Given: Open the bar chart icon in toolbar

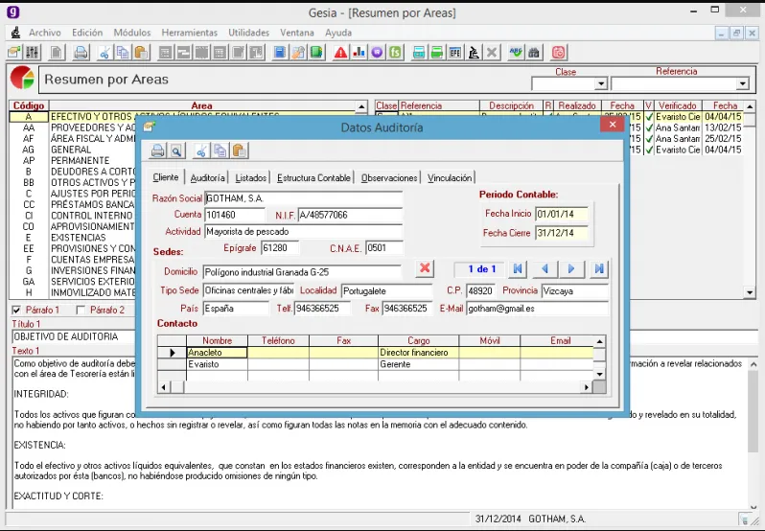Looking at the screenshot, I should point(359,52).
